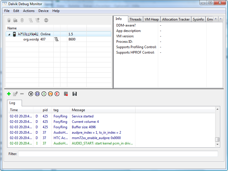
Task: Toggle the verbose (V) log level
Action: click(31, 94)
